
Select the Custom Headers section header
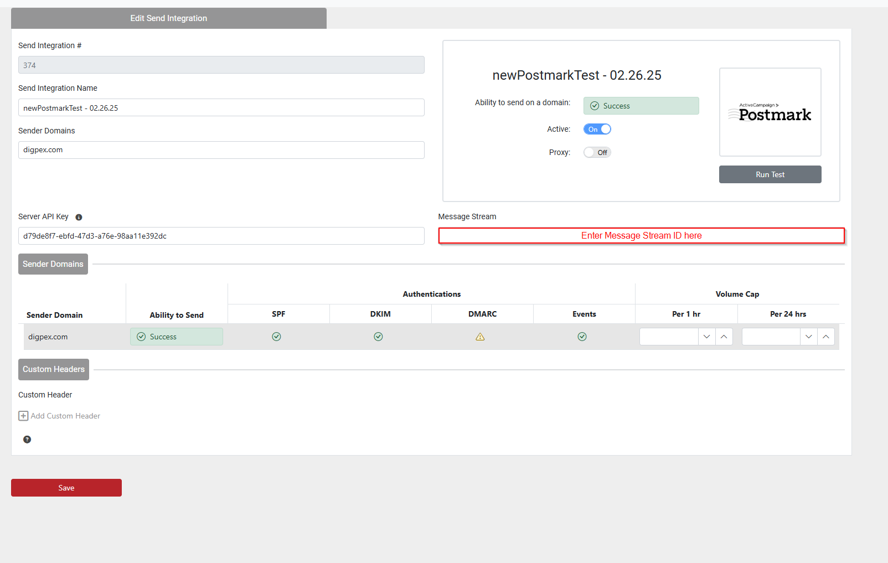point(54,369)
